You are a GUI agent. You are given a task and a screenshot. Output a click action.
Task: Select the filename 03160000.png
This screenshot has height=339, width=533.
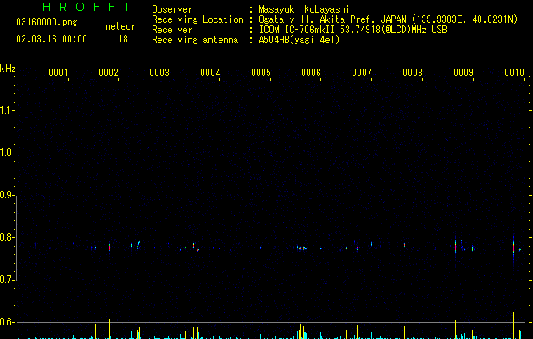[x=47, y=22]
